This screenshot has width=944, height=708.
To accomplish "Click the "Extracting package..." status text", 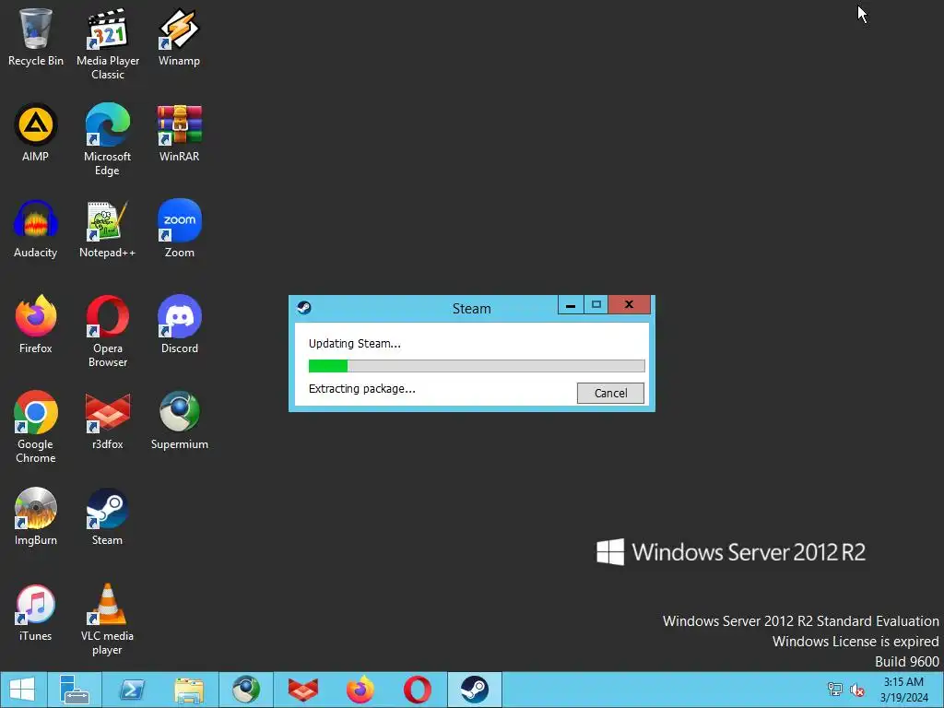I will (361, 389).
